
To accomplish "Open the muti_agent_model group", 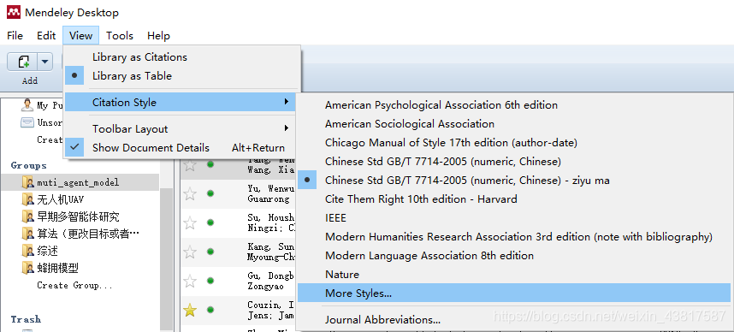I will click(80, 182).
